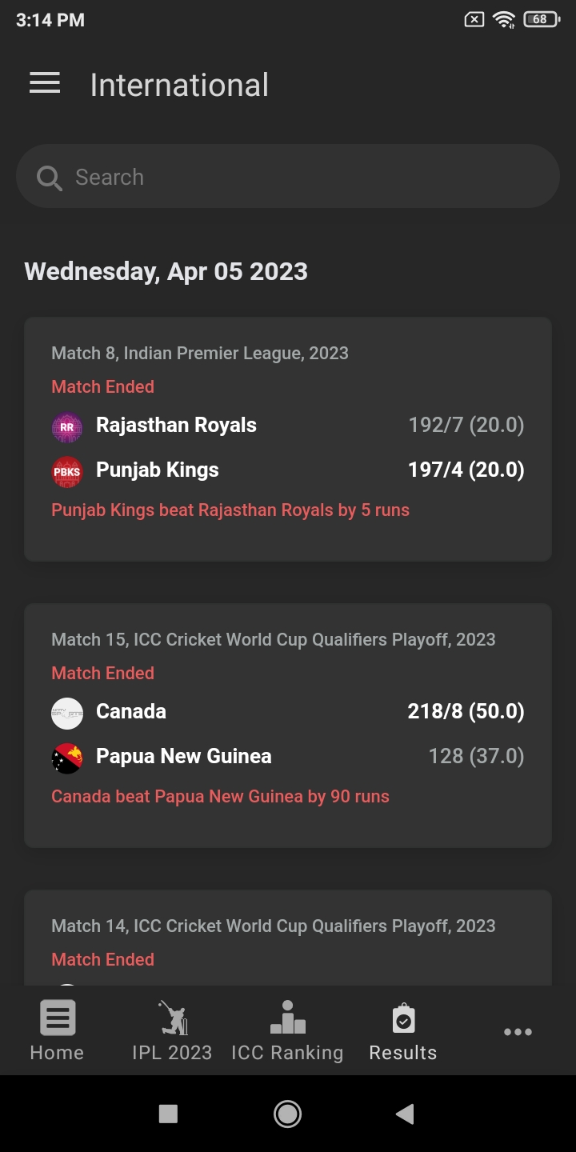Image resolution: width=576 pixels, height=1152 pixels.
Task: Open recent apps with square button
Action: click(168, 1114)
